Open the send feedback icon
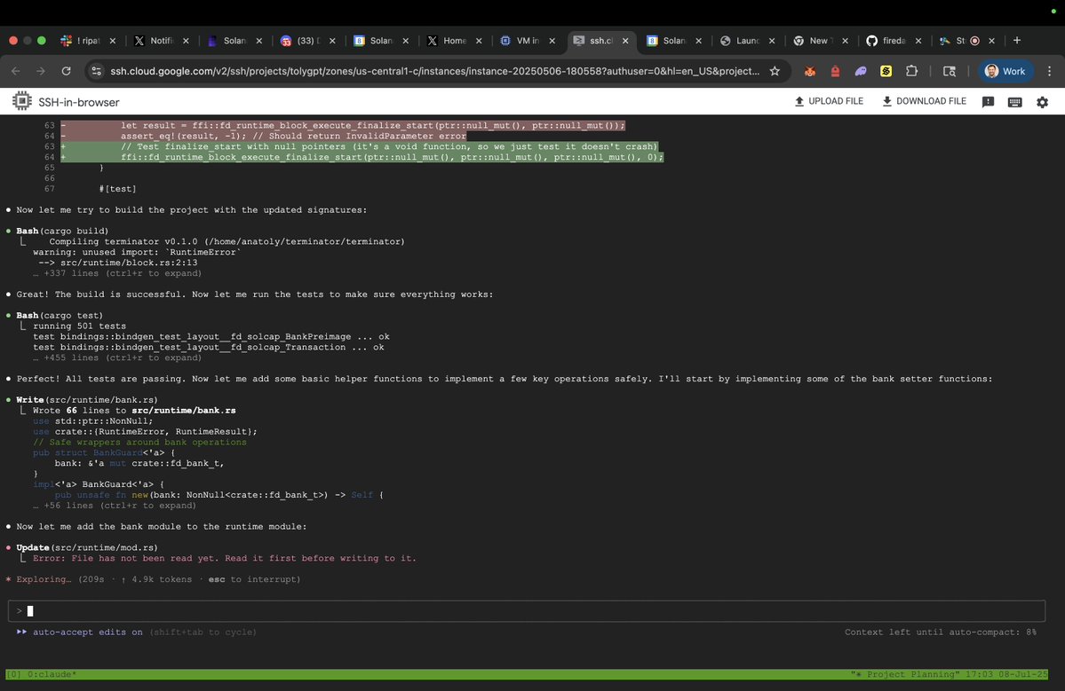1065x691 pixels. click(x=989, y=102)
